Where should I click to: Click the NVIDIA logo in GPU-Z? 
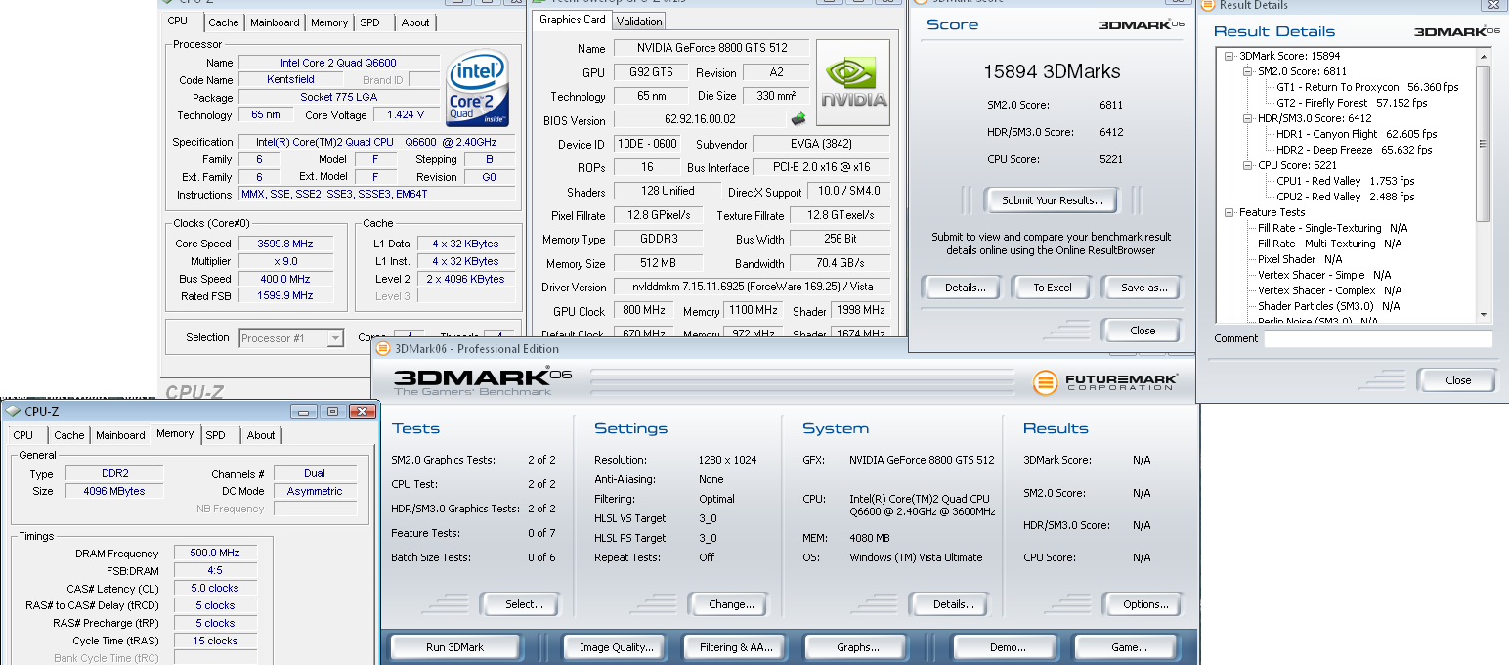click(853, 82)
